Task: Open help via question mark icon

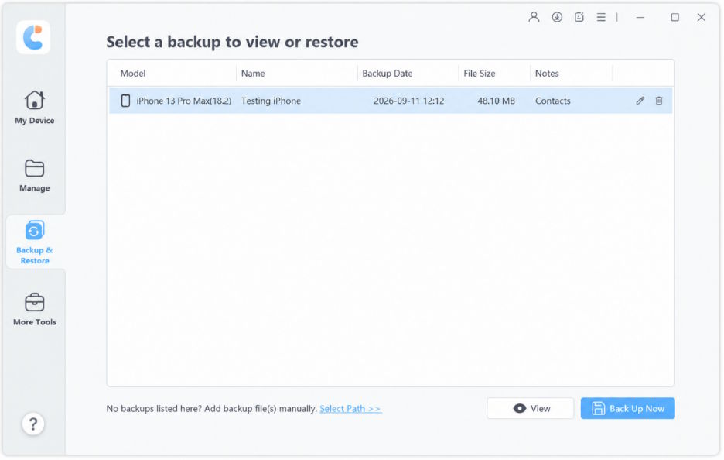Action: point(33,424)
